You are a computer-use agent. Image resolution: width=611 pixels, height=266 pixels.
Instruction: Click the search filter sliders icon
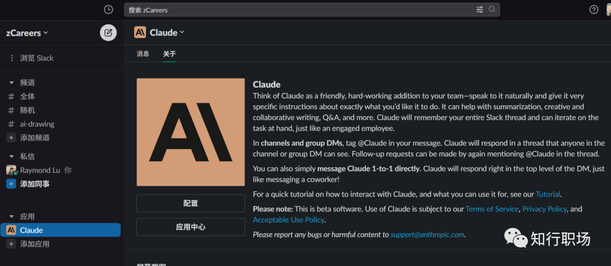(480, 10)
